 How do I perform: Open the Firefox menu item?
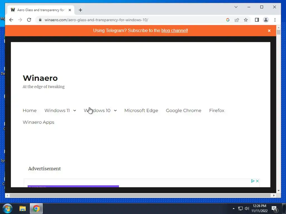(x=217, y=110)
